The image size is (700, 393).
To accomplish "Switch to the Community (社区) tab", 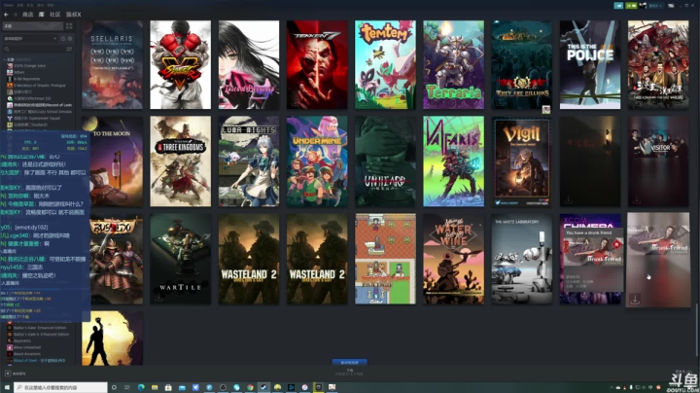I will 54,15.
